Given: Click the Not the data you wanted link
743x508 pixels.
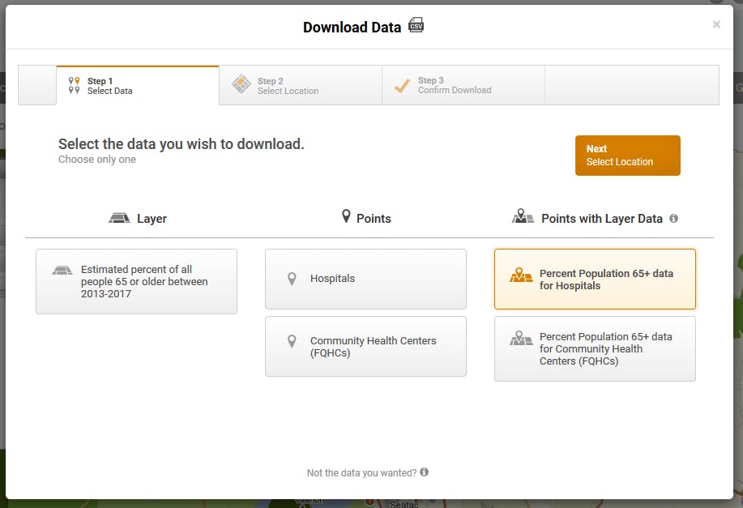Looking at the screenshot, I should coord(361,472).
